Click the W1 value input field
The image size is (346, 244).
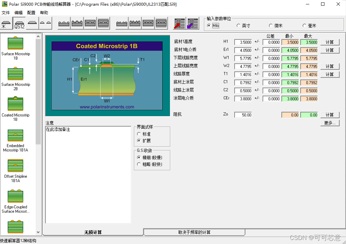243,59
